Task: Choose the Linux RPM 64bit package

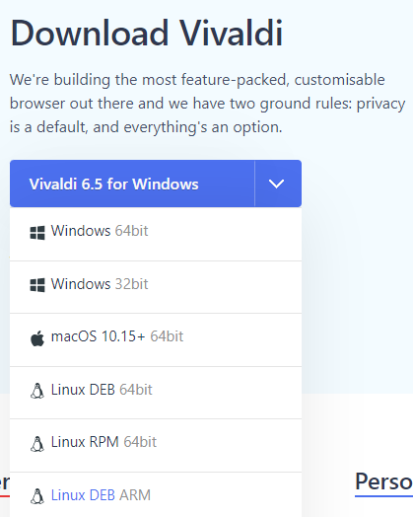Action: (156, 445)
